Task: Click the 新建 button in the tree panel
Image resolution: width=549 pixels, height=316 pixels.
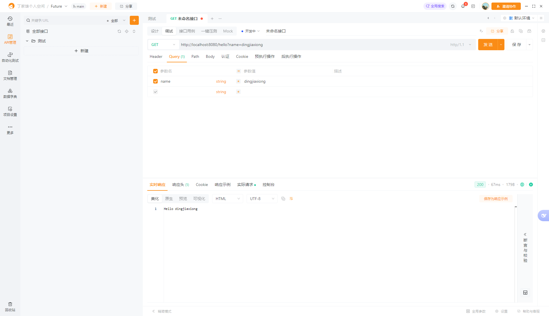Action: coord(81,51)
